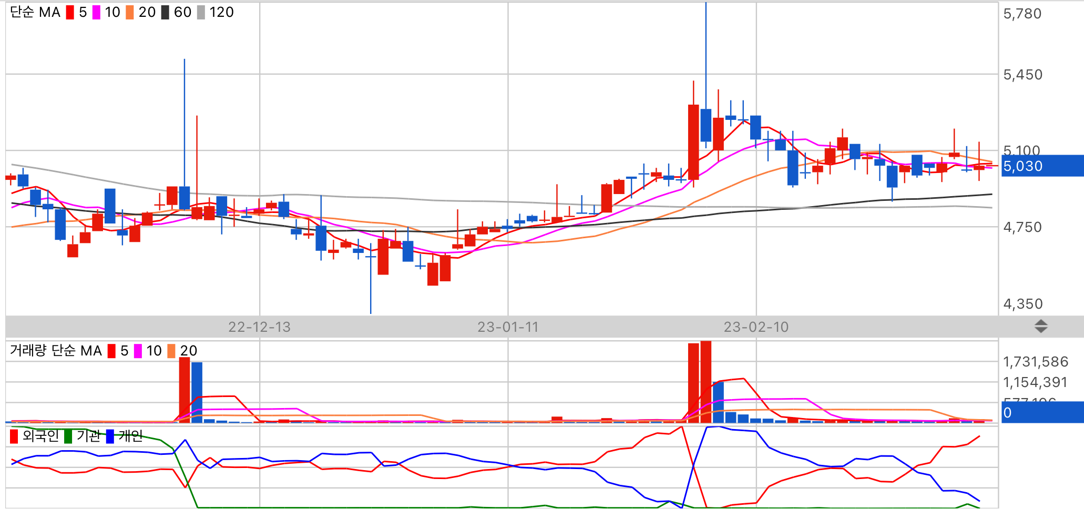
Task: Click the tallest red volume bar in February
Action: [x=705, y=382]
